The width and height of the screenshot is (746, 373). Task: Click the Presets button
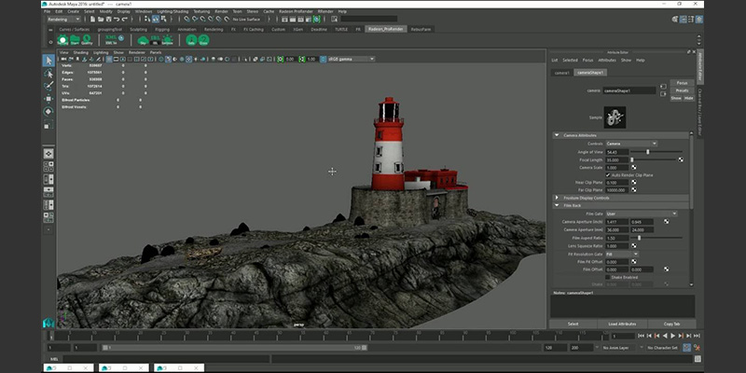(682, 90)
